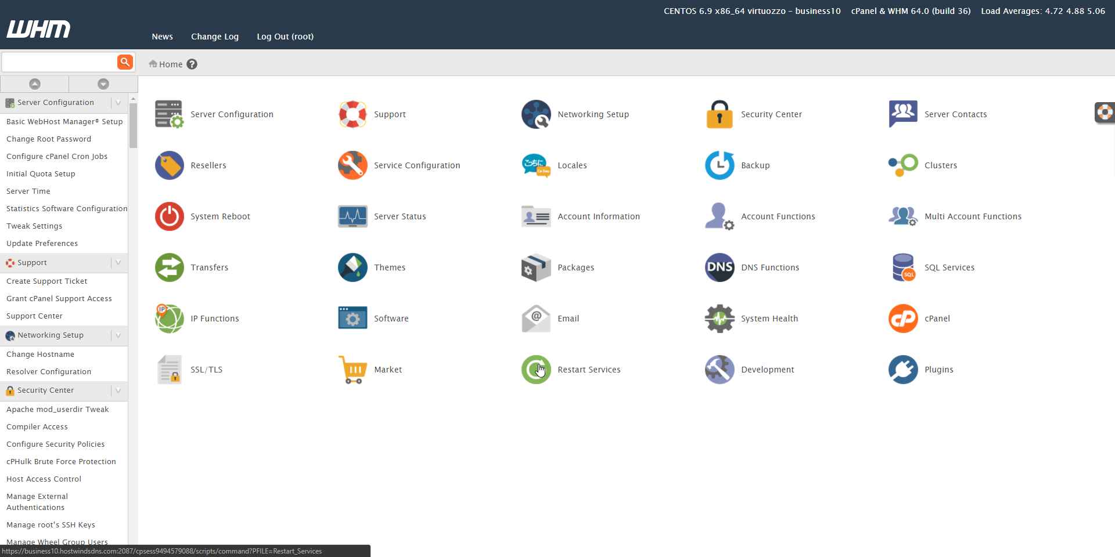
Task: Open the System Reboot power icon
Action: point(169,216)
